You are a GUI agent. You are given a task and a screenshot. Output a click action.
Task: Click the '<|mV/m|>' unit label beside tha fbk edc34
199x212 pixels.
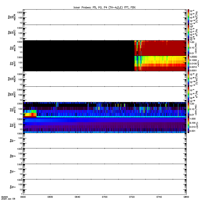point(196,48)
